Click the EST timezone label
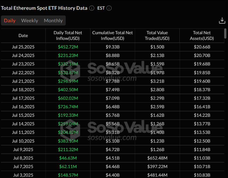The width and height of the screenshot is (228, 178). tap(101, 8)
